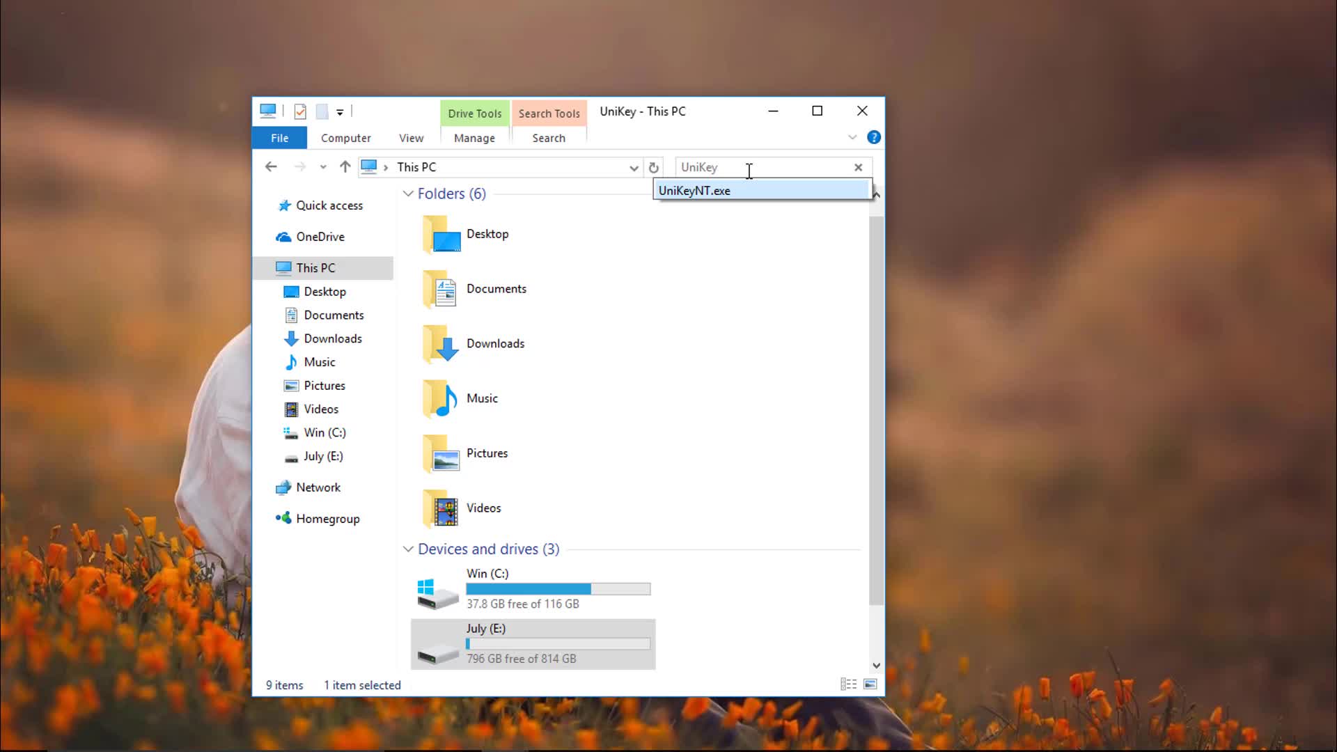Go back with the Back arrow
The height and width of the screenshot is (752, 1337).
[x=271, y=167]
